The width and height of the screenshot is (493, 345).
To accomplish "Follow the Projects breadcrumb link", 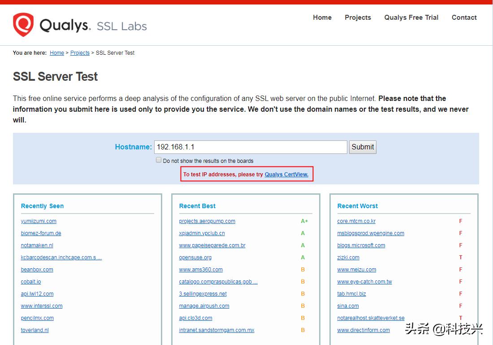I will [x=80, y=53].
